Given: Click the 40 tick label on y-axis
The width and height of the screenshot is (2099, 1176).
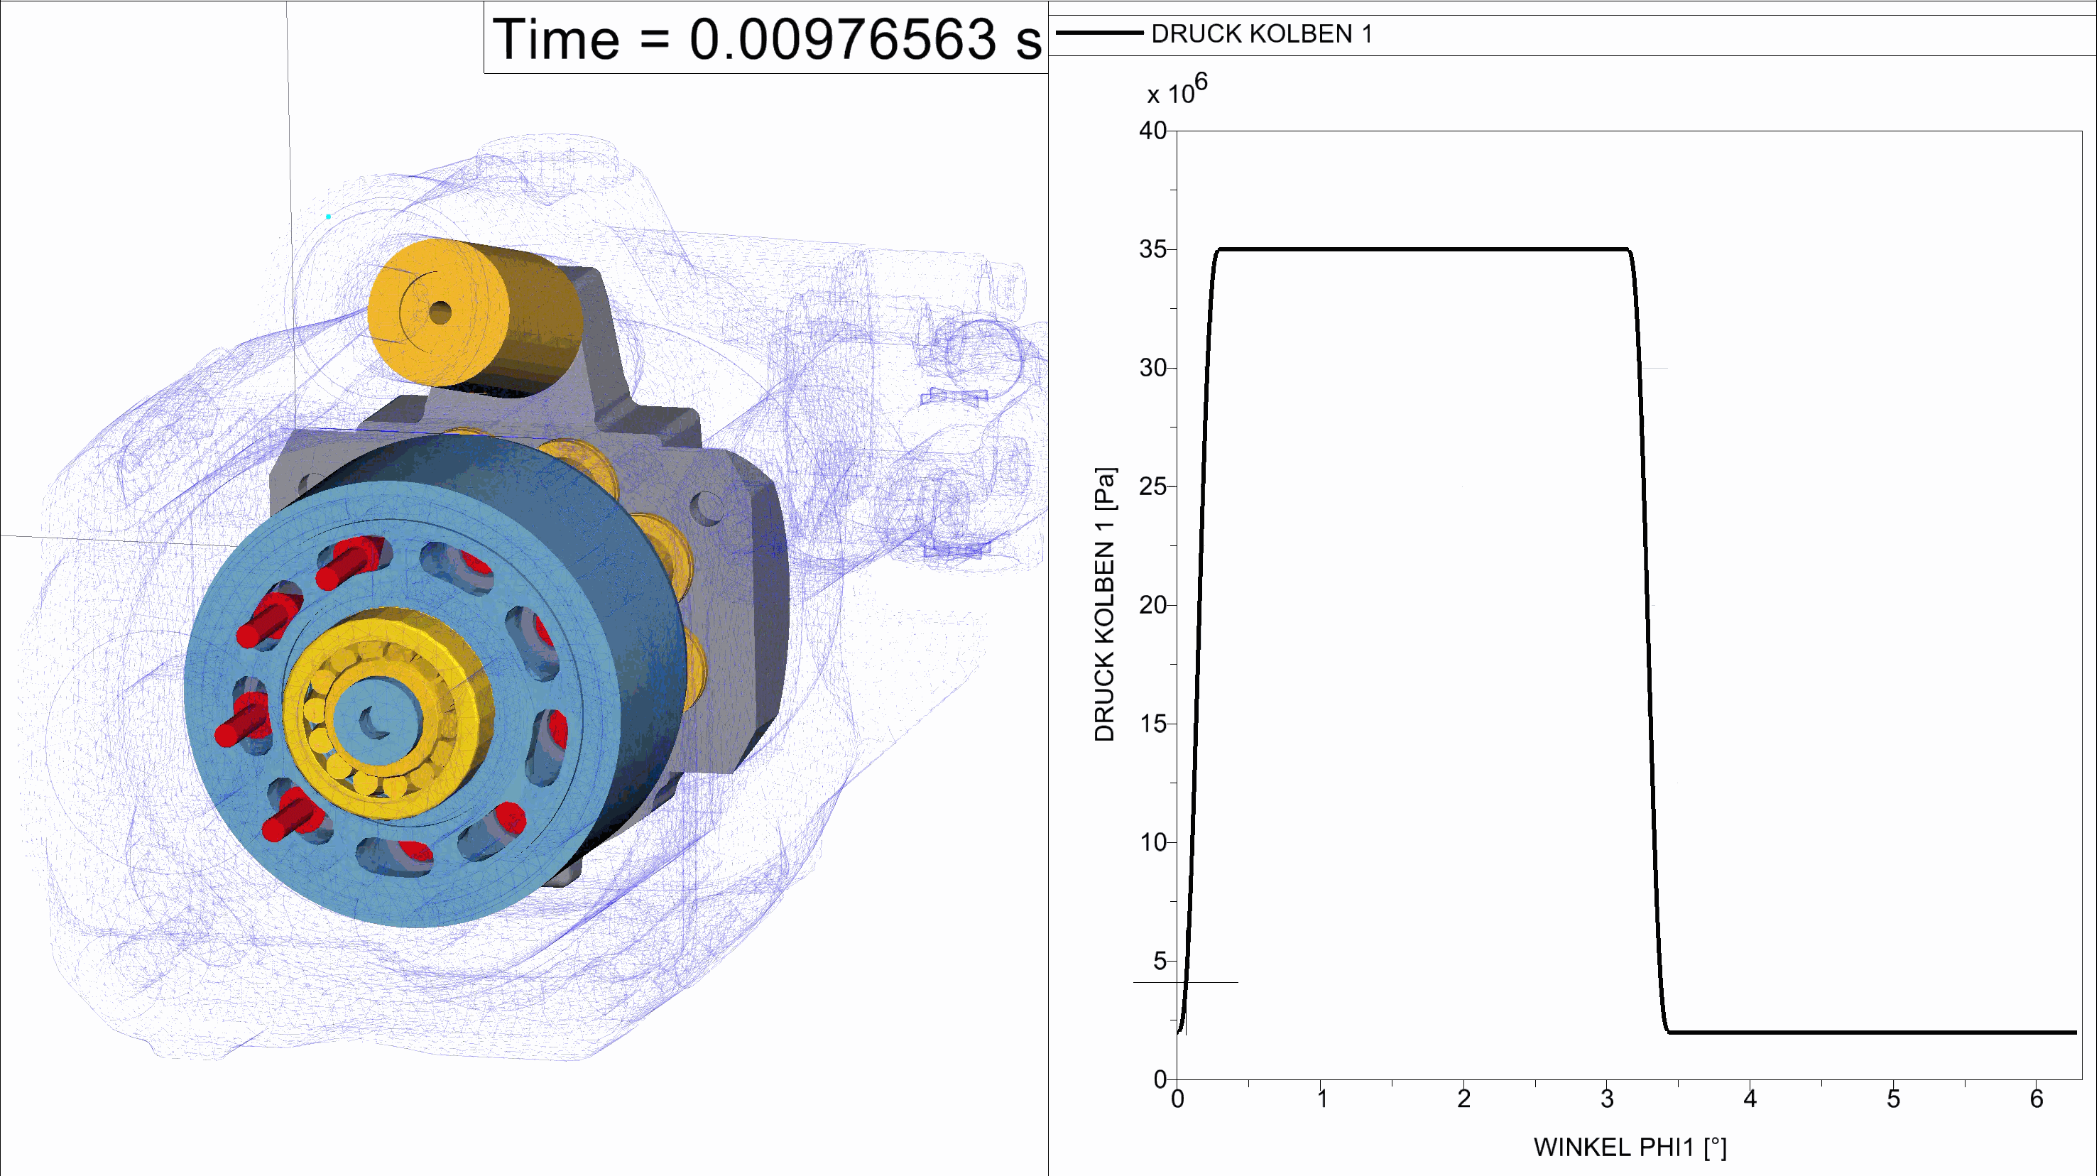Looking at the screenshot, I should point(1152,131).
